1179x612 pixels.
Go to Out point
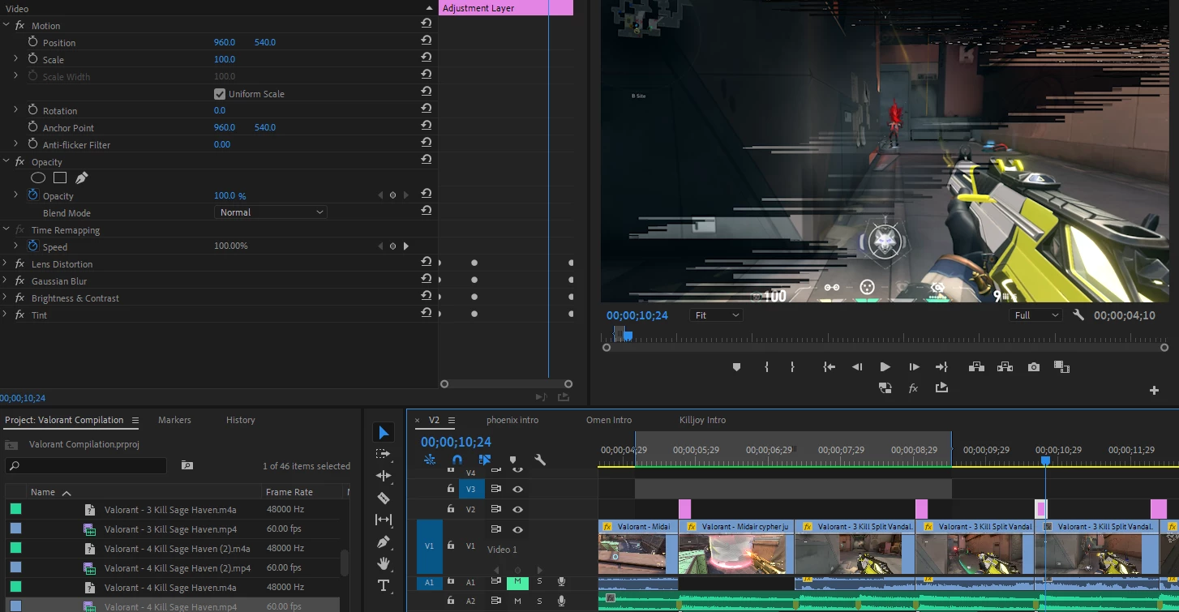click(941, 367)
